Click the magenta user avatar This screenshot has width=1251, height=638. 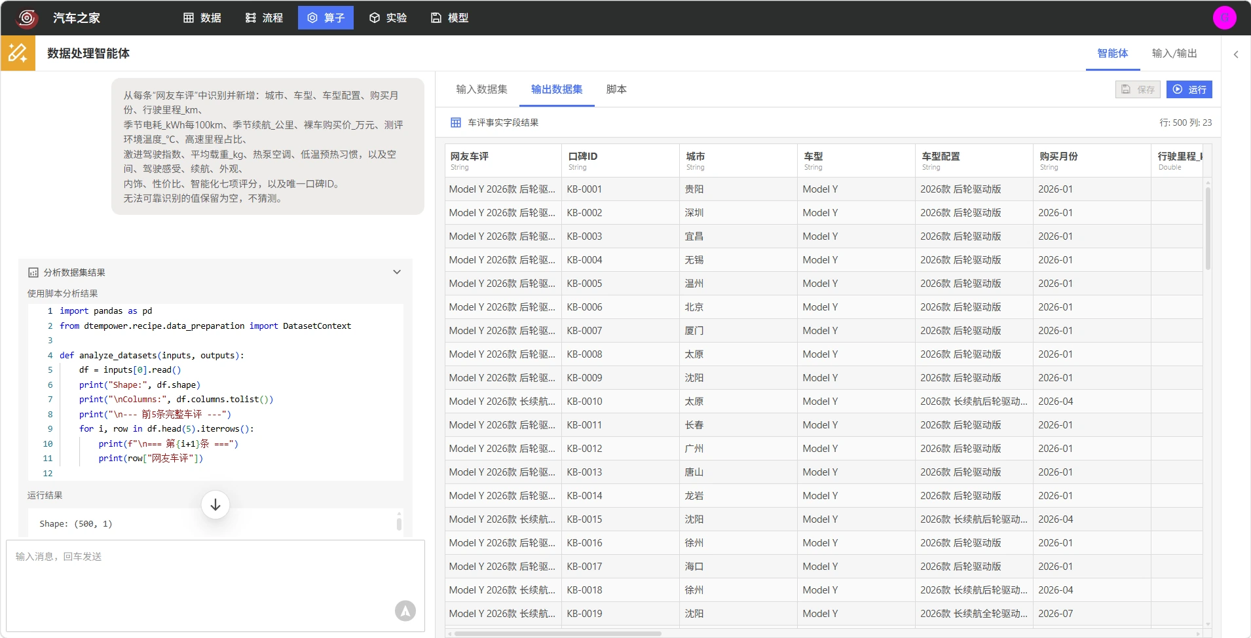(x=1224, y=18)
